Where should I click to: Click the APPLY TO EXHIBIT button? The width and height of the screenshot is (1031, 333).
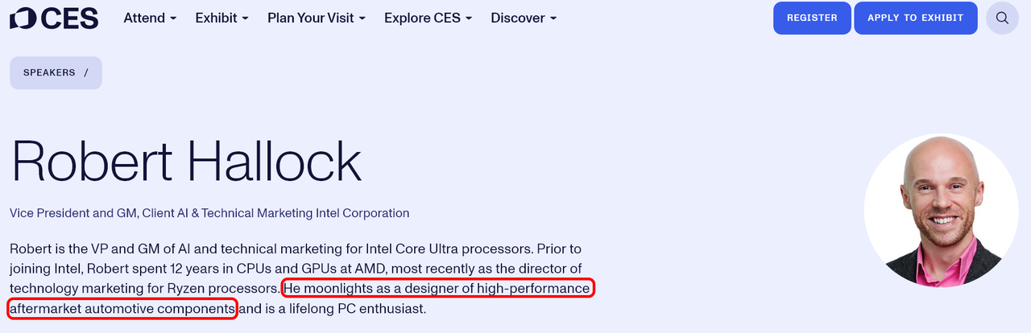(916, 18)
